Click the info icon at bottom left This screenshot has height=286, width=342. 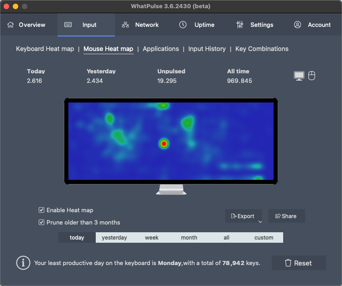[23, 263]
